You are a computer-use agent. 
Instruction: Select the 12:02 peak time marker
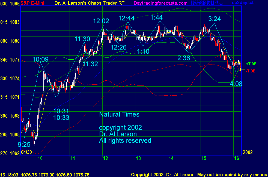(101, 21)
